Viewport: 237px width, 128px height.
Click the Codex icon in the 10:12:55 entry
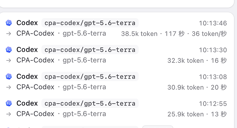pyautogui.click(x=9, y=103)
